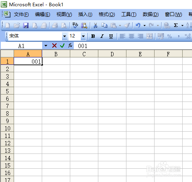Viewport: 192px width, 182px height.
Task: Click the E-mail envelope toolbar icon
Action: coord(44,25)
